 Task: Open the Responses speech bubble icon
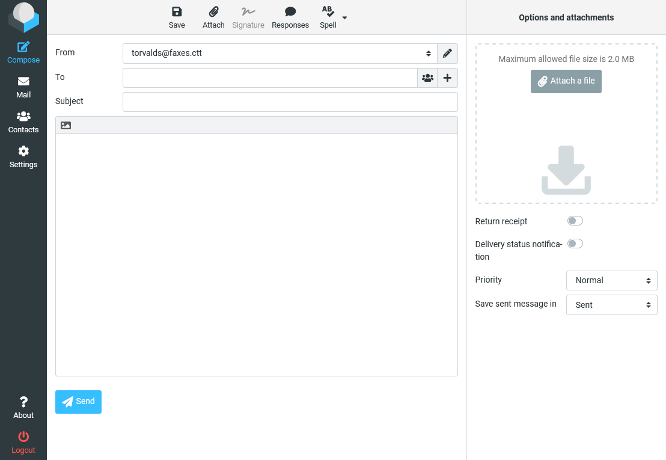(290, 12)
